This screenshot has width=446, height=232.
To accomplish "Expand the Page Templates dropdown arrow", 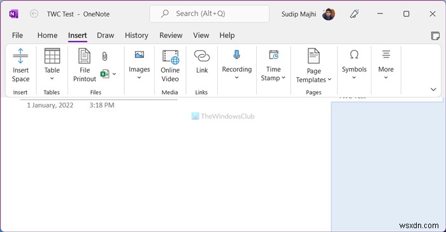I will tap(329, 80).
